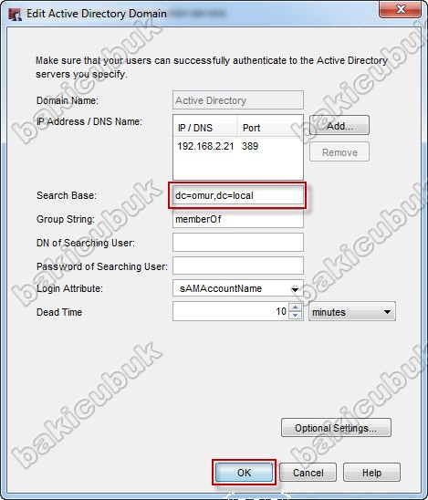The height and width of the screenshot is (500, 428).
Task: Open Optional Settings... dialog
Action: point(336,428)
